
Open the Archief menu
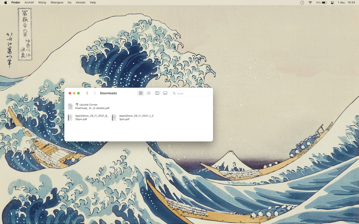[29, 3]
